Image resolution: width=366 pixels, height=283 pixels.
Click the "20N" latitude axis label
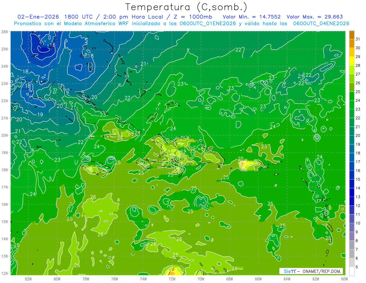[5, 135]
